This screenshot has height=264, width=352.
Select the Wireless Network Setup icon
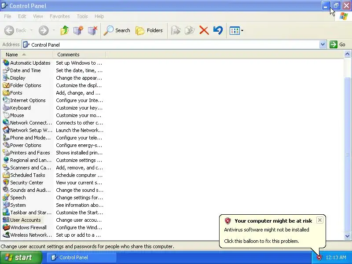[6, 235]
